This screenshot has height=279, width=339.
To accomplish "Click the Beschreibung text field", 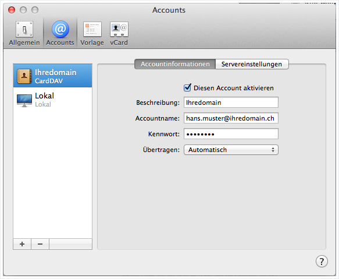I will (x=231, y=103).
